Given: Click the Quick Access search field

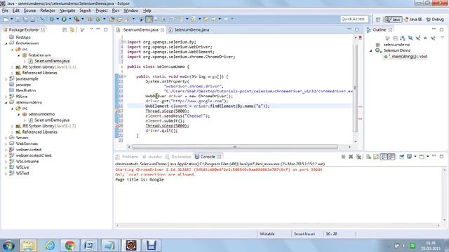Looking at the screenshot, I should coord(354,19).
